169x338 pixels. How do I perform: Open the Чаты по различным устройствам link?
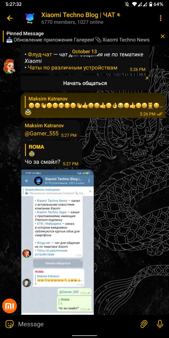tap(73, 68)
